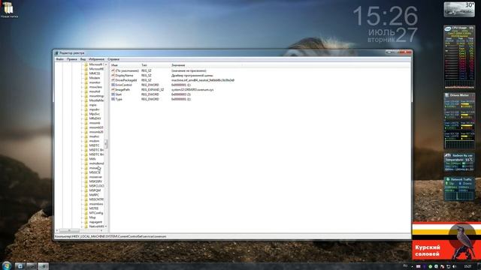
Task: Select the mssmbios key in tree
Action: coord(96,204)
